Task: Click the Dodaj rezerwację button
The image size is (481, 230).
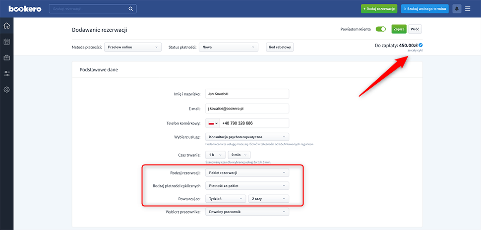Action: (x=379, y=9)
